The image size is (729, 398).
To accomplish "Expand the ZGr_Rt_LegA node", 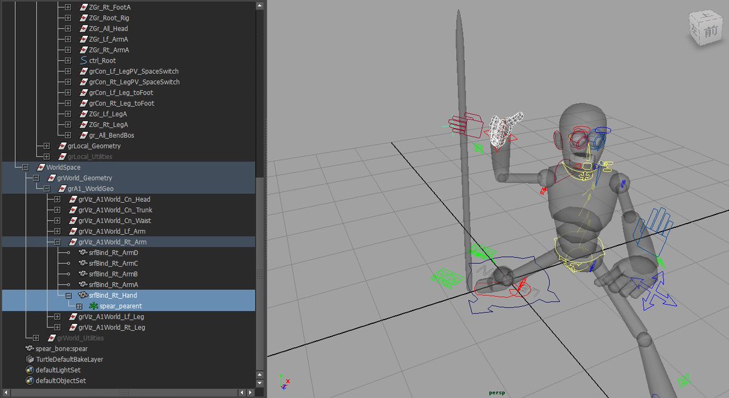I will [68, 125].
